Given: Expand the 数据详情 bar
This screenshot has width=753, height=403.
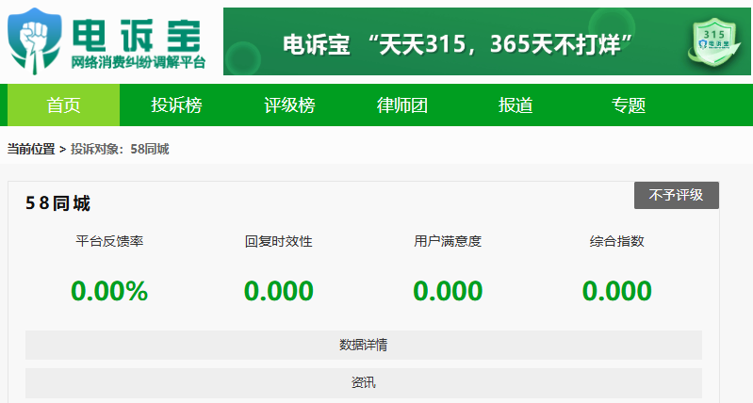Looking at the screenshot, I should [x=364, y=345].
